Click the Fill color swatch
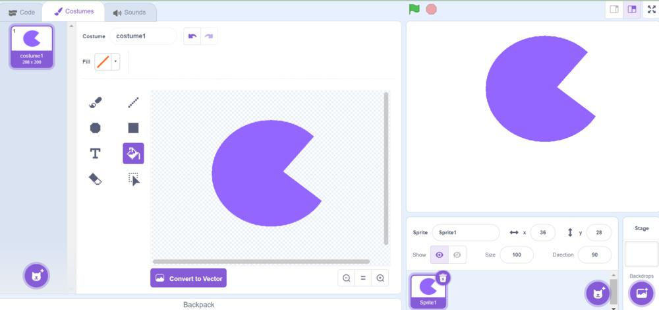The image size is (659, 310). 103,61
